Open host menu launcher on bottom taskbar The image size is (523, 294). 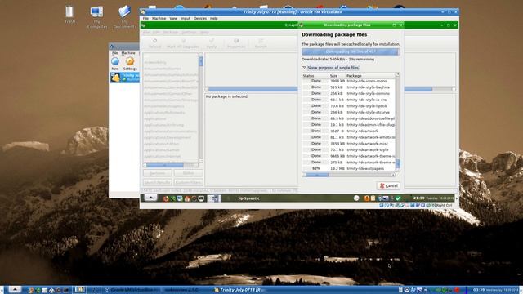pyautogui.click(x=15, y=290)
